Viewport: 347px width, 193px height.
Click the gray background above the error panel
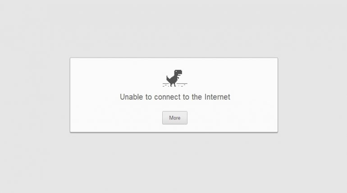173,28
